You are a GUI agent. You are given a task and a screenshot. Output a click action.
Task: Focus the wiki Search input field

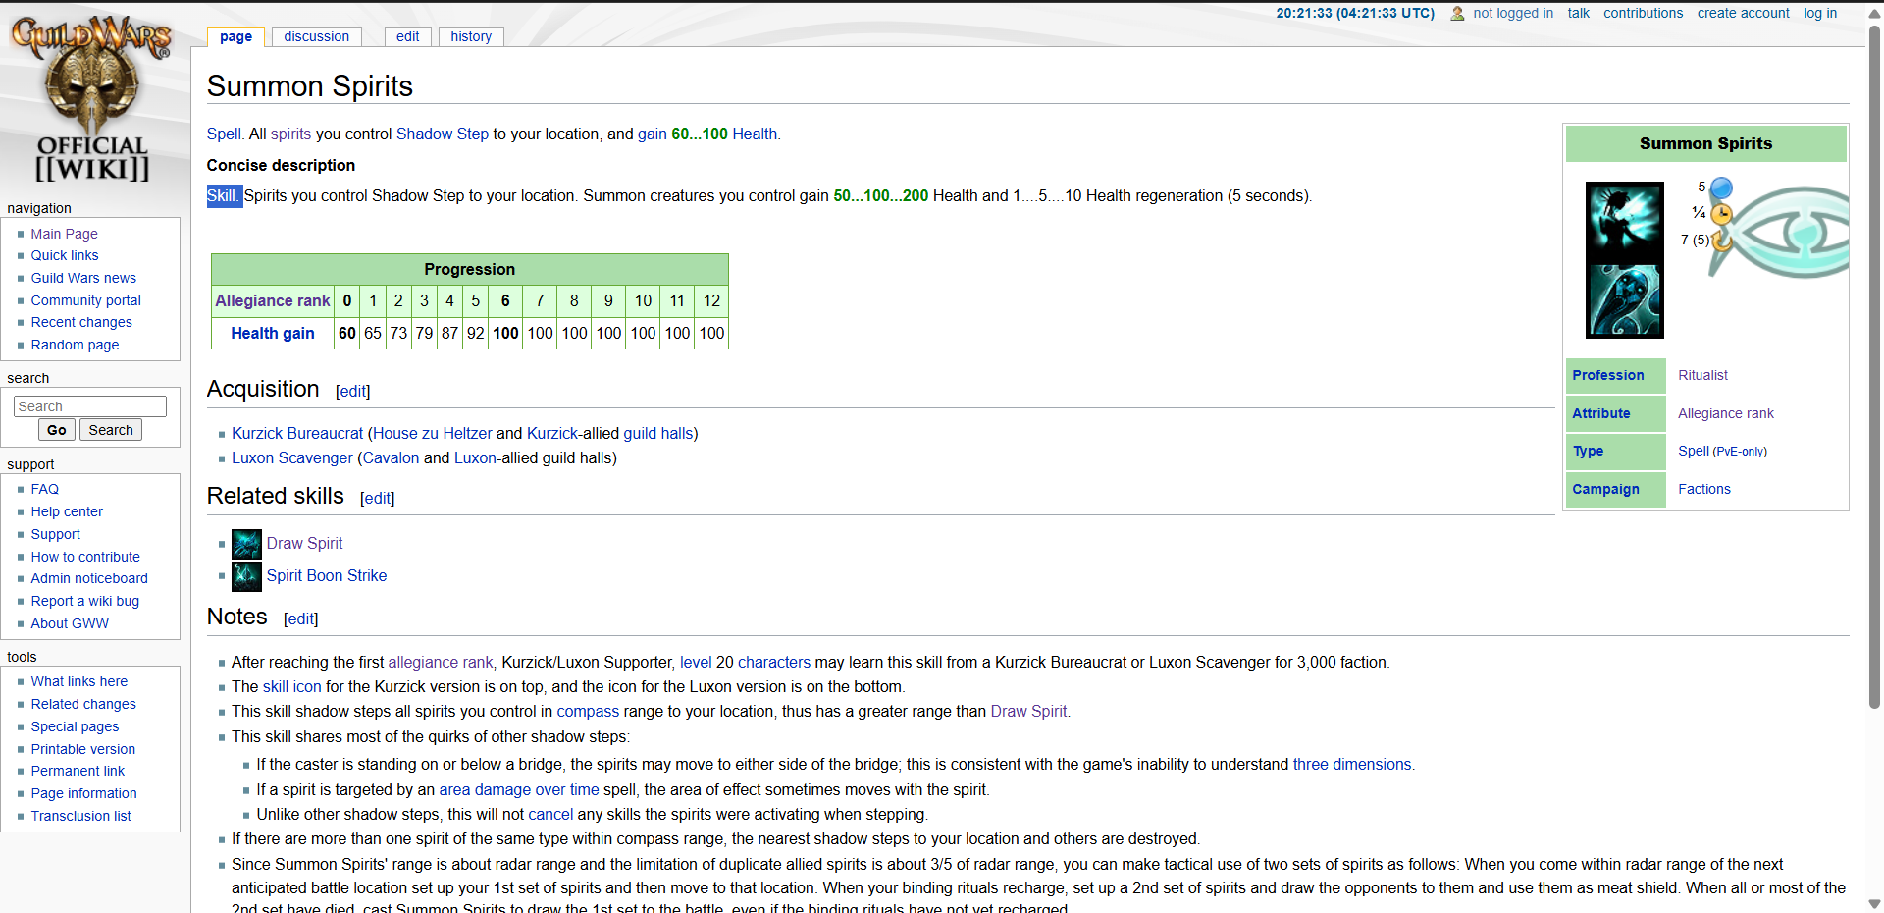coord(90,406)
